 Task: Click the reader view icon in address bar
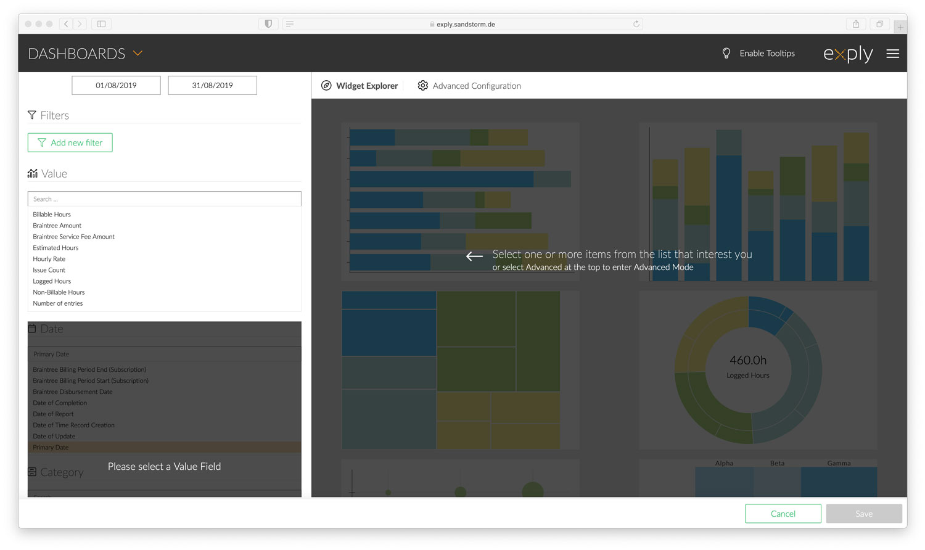point(290,24)
